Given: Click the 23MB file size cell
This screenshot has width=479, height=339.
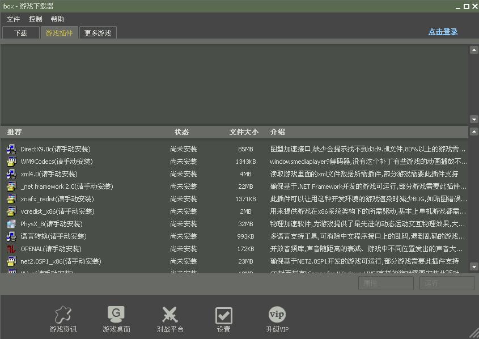Looking at the screenshot, I should (245, 262).
